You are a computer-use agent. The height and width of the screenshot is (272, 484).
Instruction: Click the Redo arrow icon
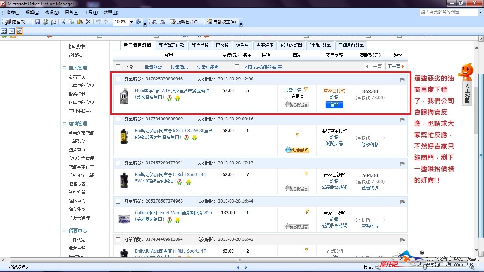pos(106,22)
